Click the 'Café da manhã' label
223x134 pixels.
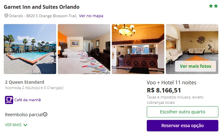27,100
